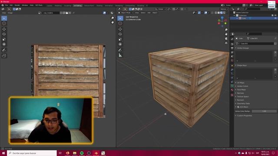Activate the Select Box tool in the UV editor
278x156 pixels.
point(4,18)
